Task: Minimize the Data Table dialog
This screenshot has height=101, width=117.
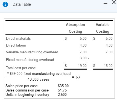Action: 106,4
